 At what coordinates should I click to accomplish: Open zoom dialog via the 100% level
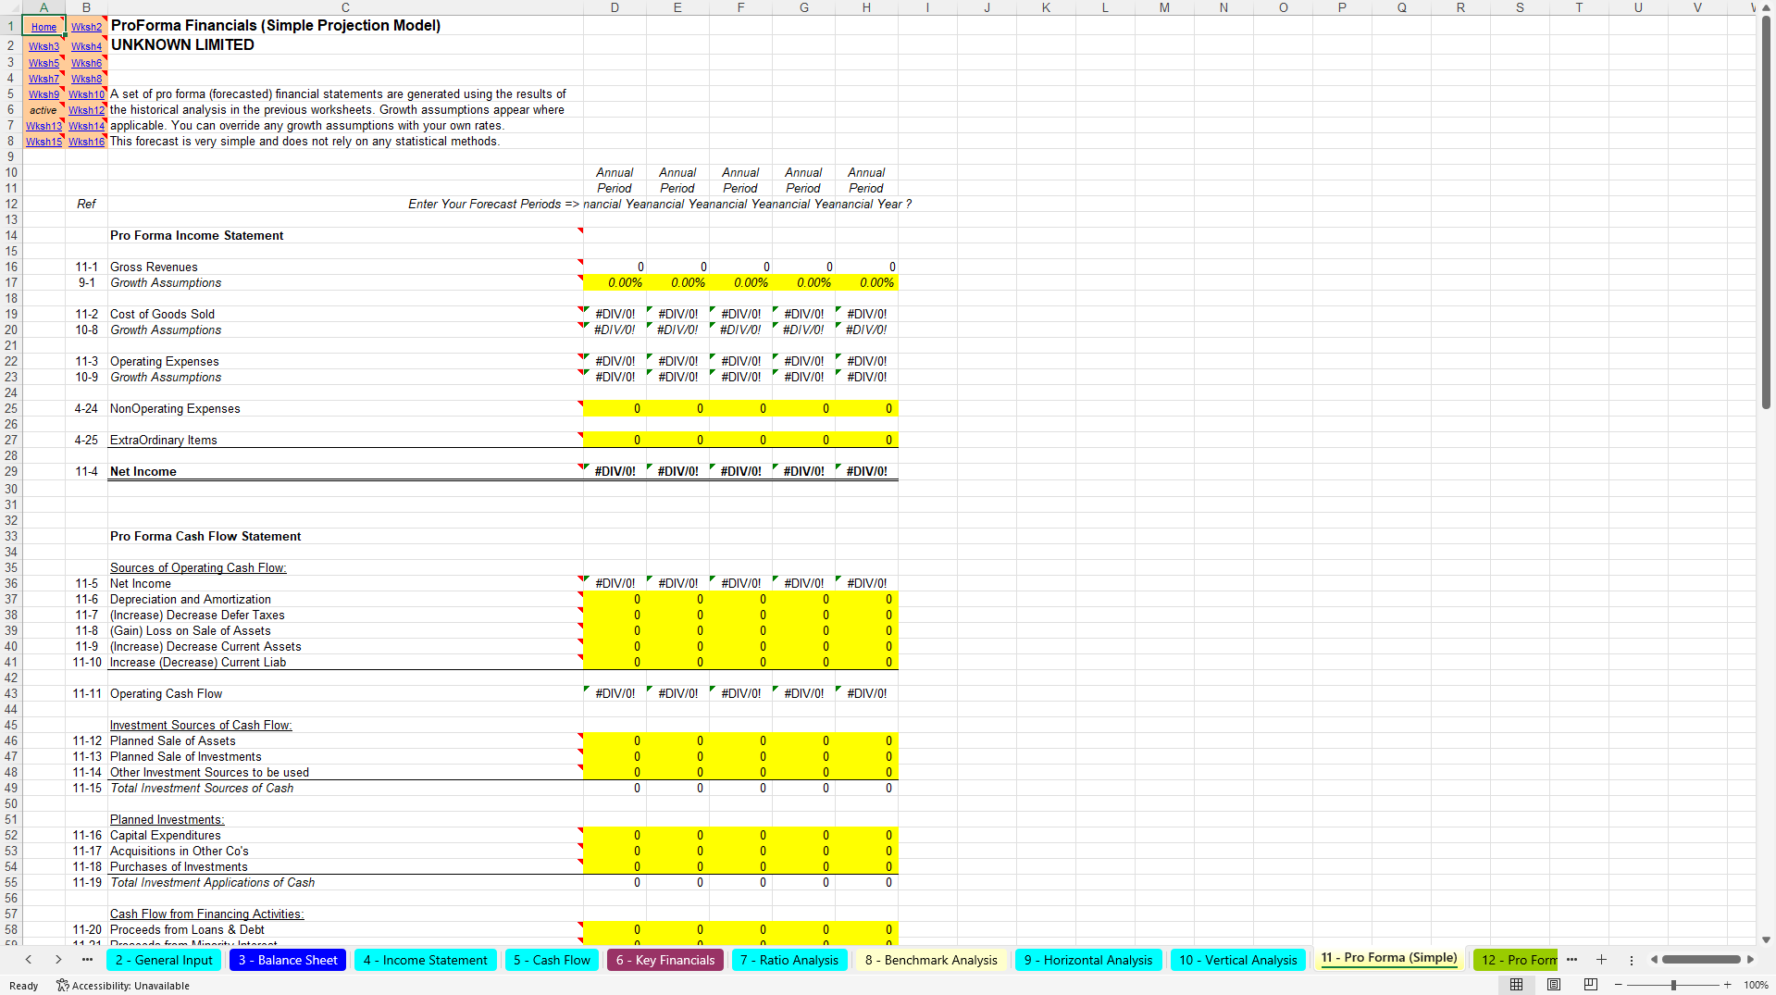1756,986
